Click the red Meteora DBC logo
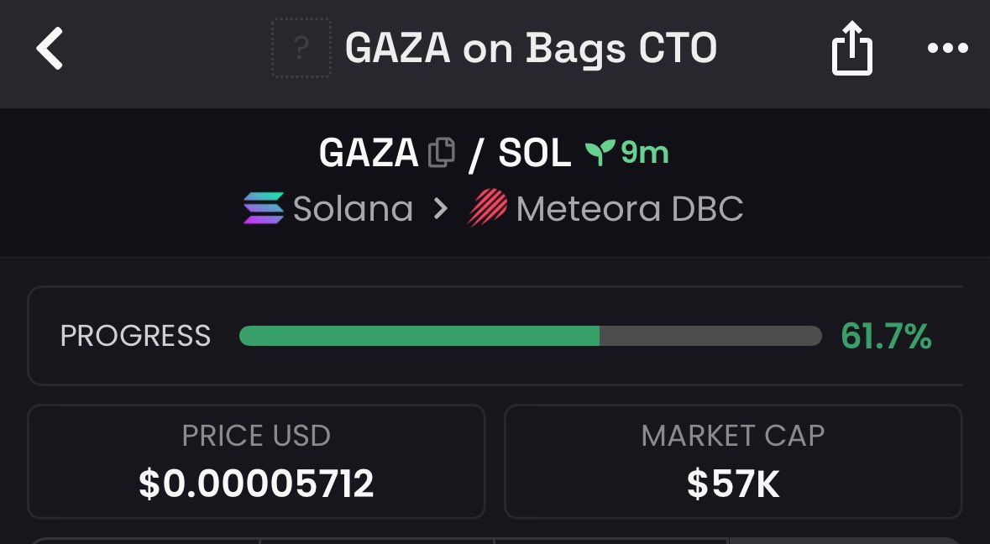990x544 pixels. [x=487, y=207]
